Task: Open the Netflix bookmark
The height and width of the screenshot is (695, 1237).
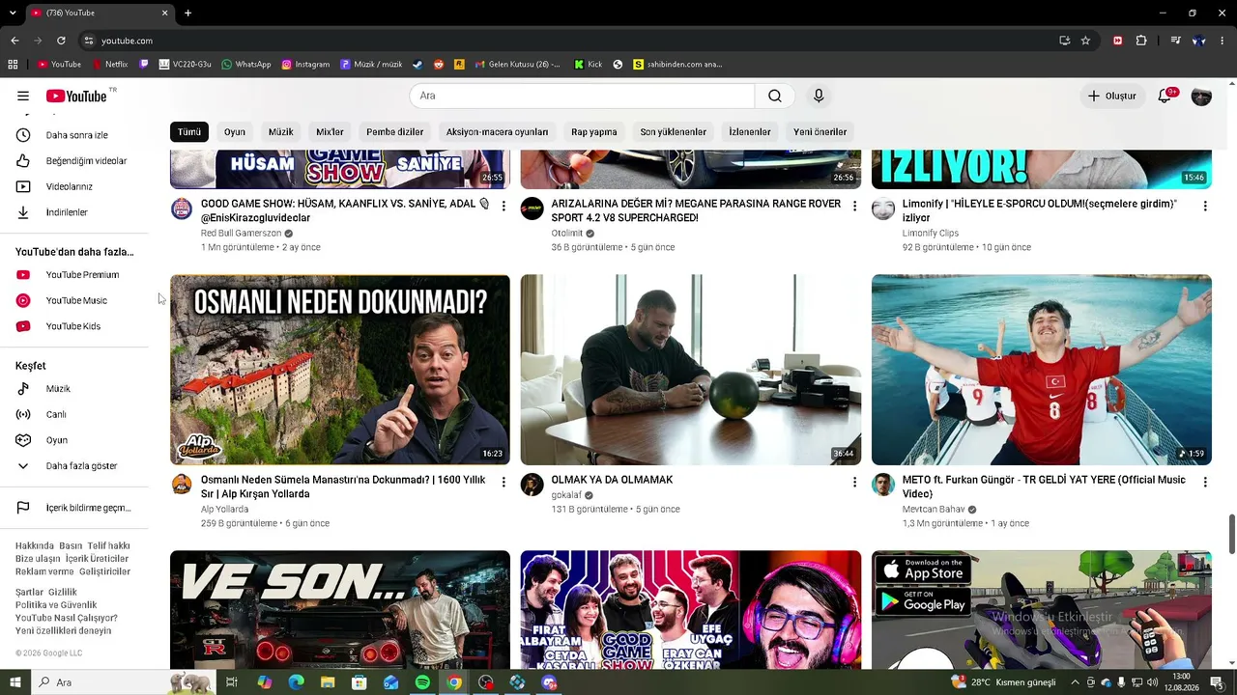Action: point(109,65)
